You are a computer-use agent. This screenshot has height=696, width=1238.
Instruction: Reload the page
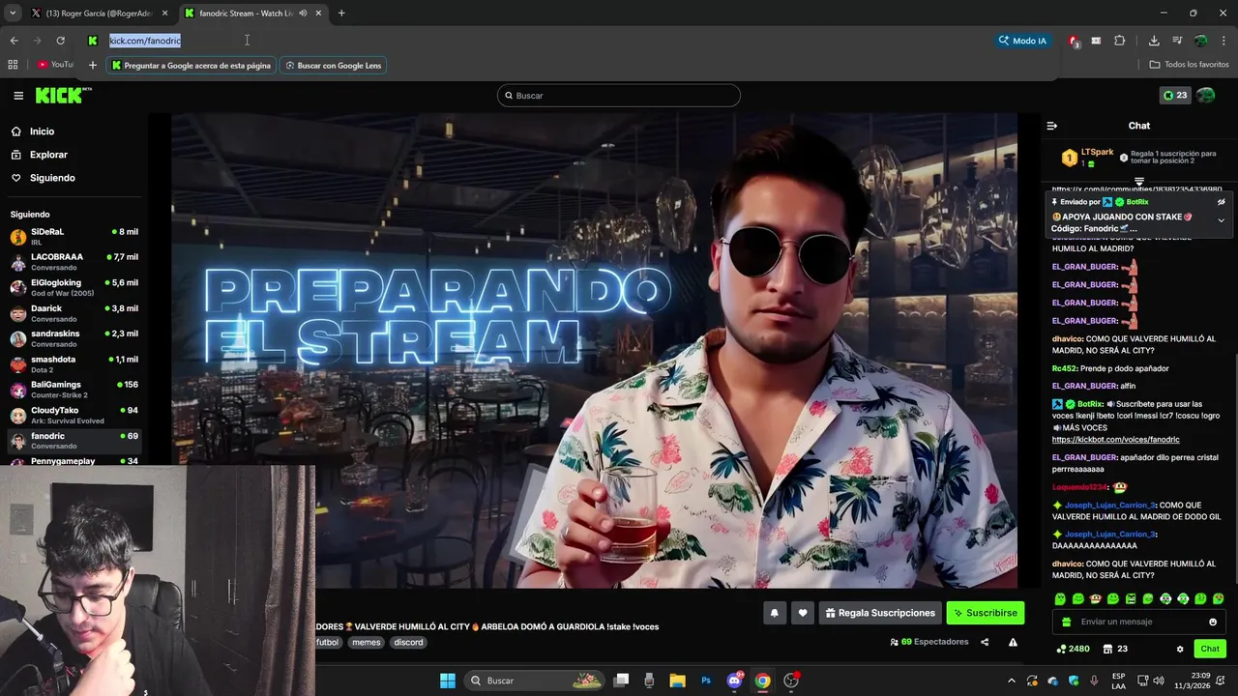click(x=60, y=41)
